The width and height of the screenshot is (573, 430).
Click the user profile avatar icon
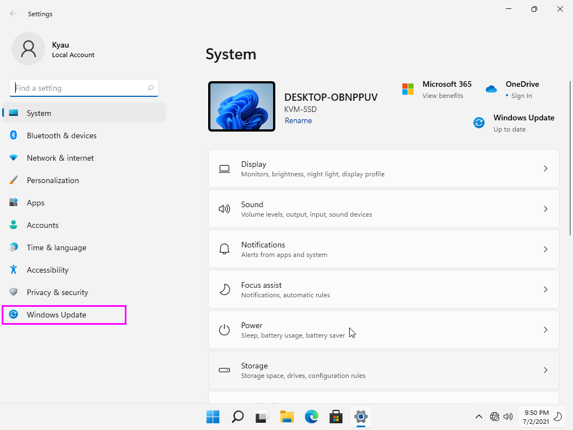point(29,49)
